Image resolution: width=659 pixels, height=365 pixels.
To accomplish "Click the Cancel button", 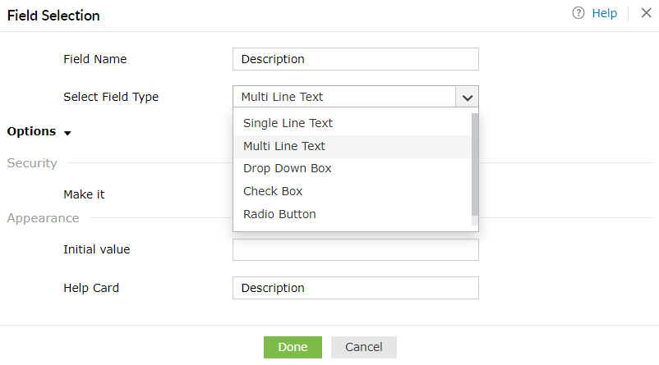I will (363, 347).
